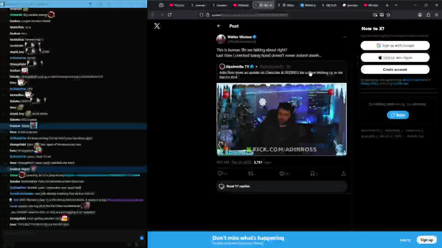Click the X logo icon

(157, 26)
